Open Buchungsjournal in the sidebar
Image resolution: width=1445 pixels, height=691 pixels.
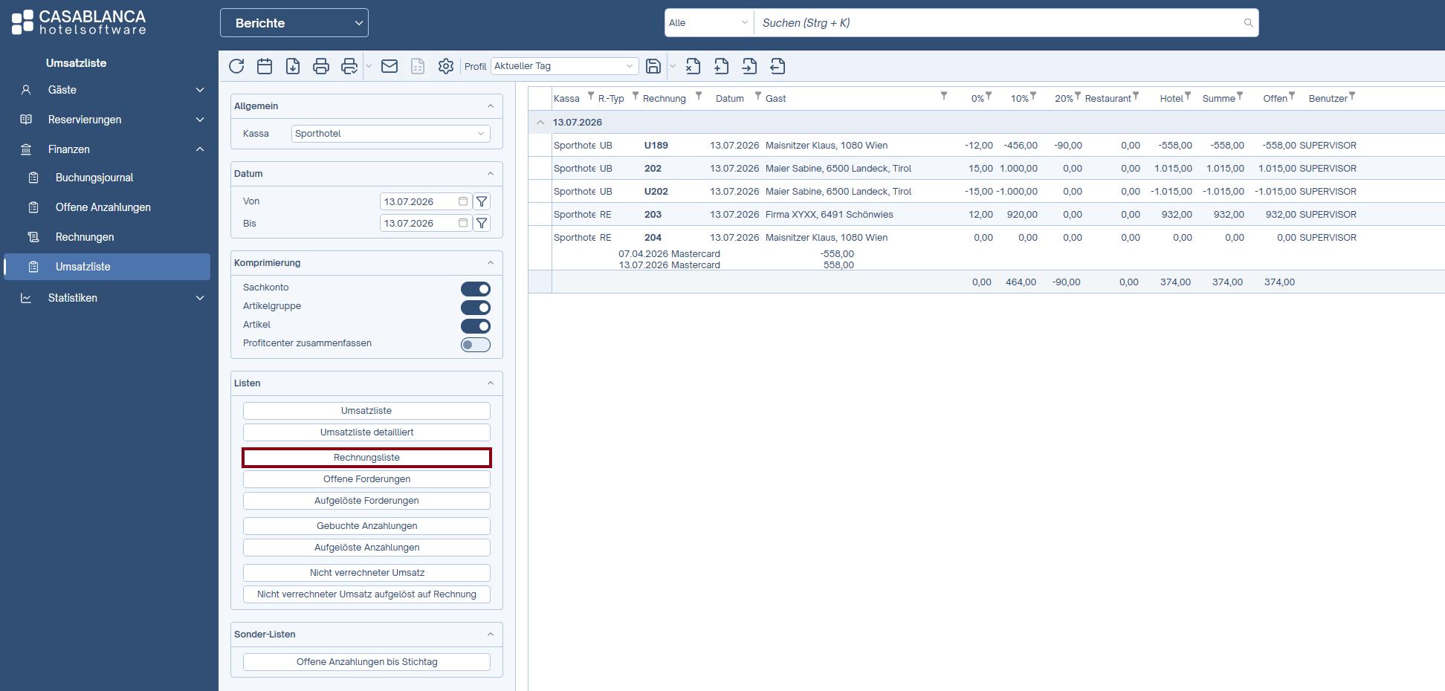94,178
